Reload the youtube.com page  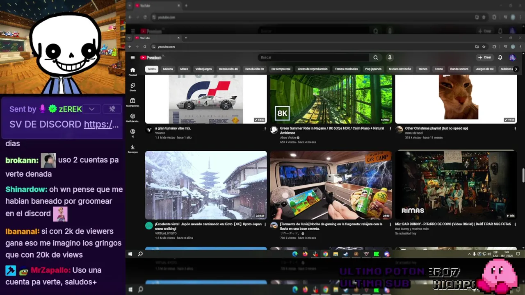pos(145,47)
